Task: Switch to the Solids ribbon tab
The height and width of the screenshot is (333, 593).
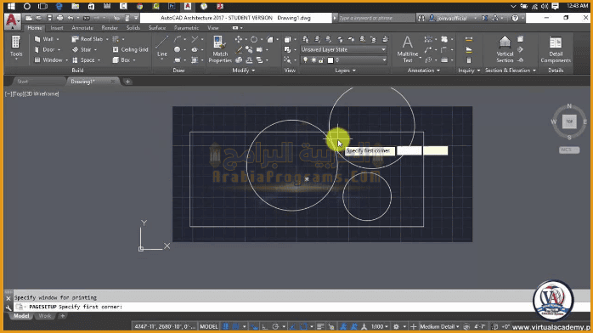Action: [x=133, y=28]
